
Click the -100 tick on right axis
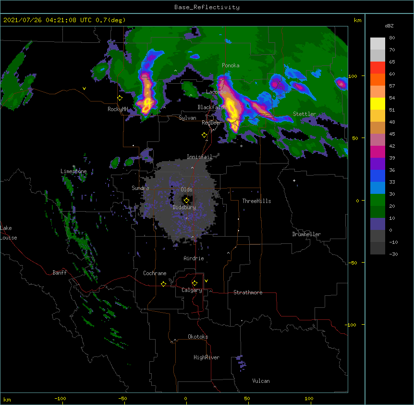coord(351,325)
